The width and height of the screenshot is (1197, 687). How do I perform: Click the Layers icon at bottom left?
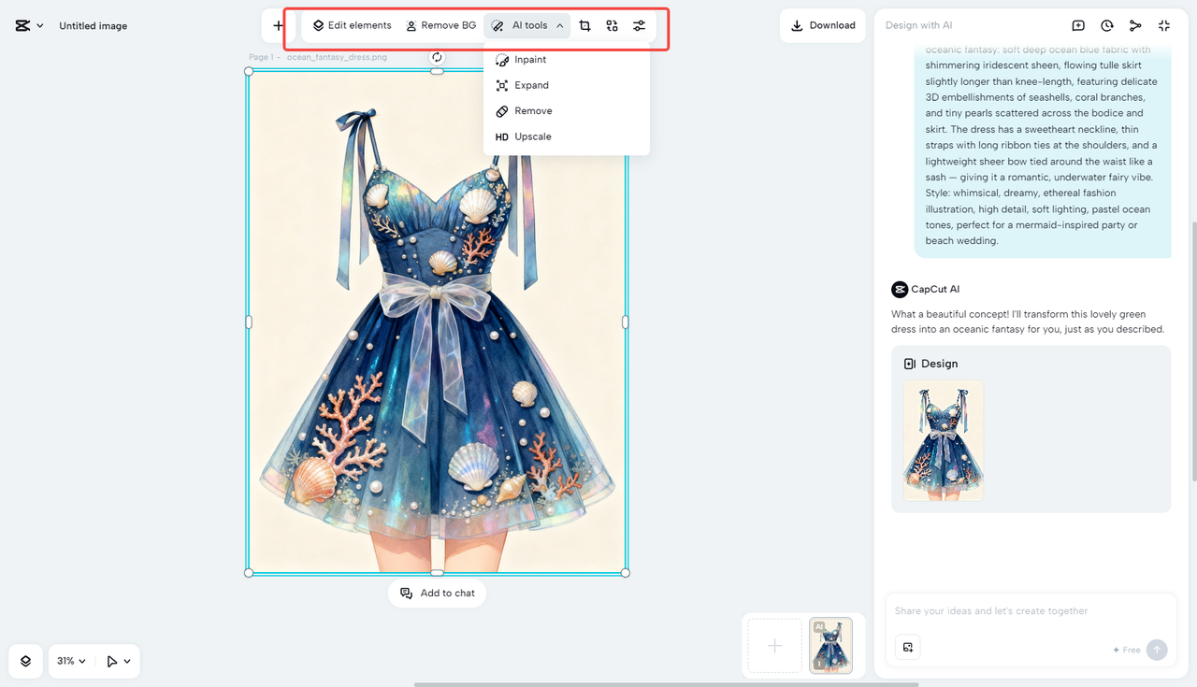(25, 661)
